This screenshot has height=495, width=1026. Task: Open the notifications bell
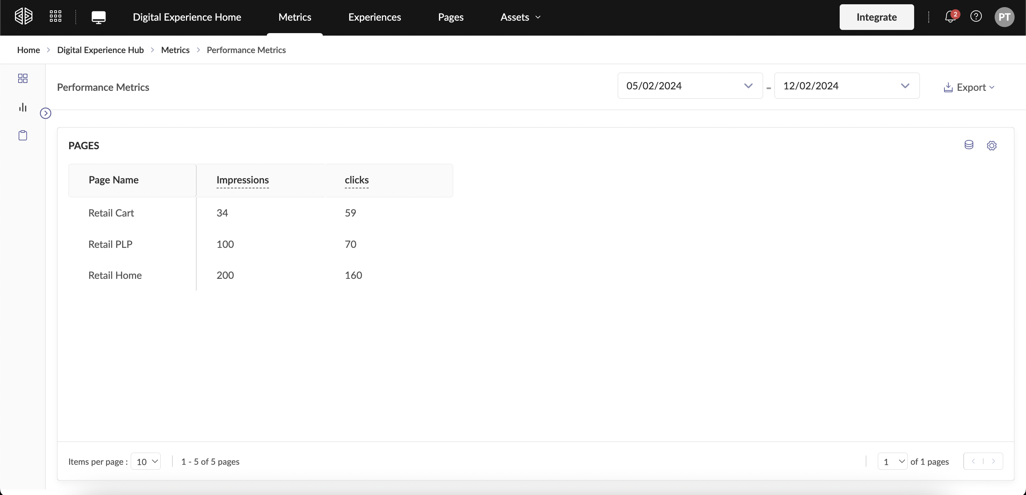[x=950, y=17]
